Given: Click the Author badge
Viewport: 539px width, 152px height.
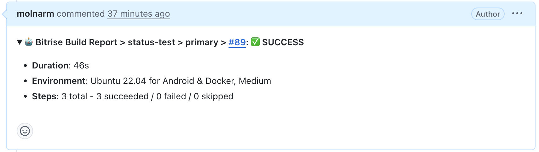Looking at the screenshot, I should (488, 14).
